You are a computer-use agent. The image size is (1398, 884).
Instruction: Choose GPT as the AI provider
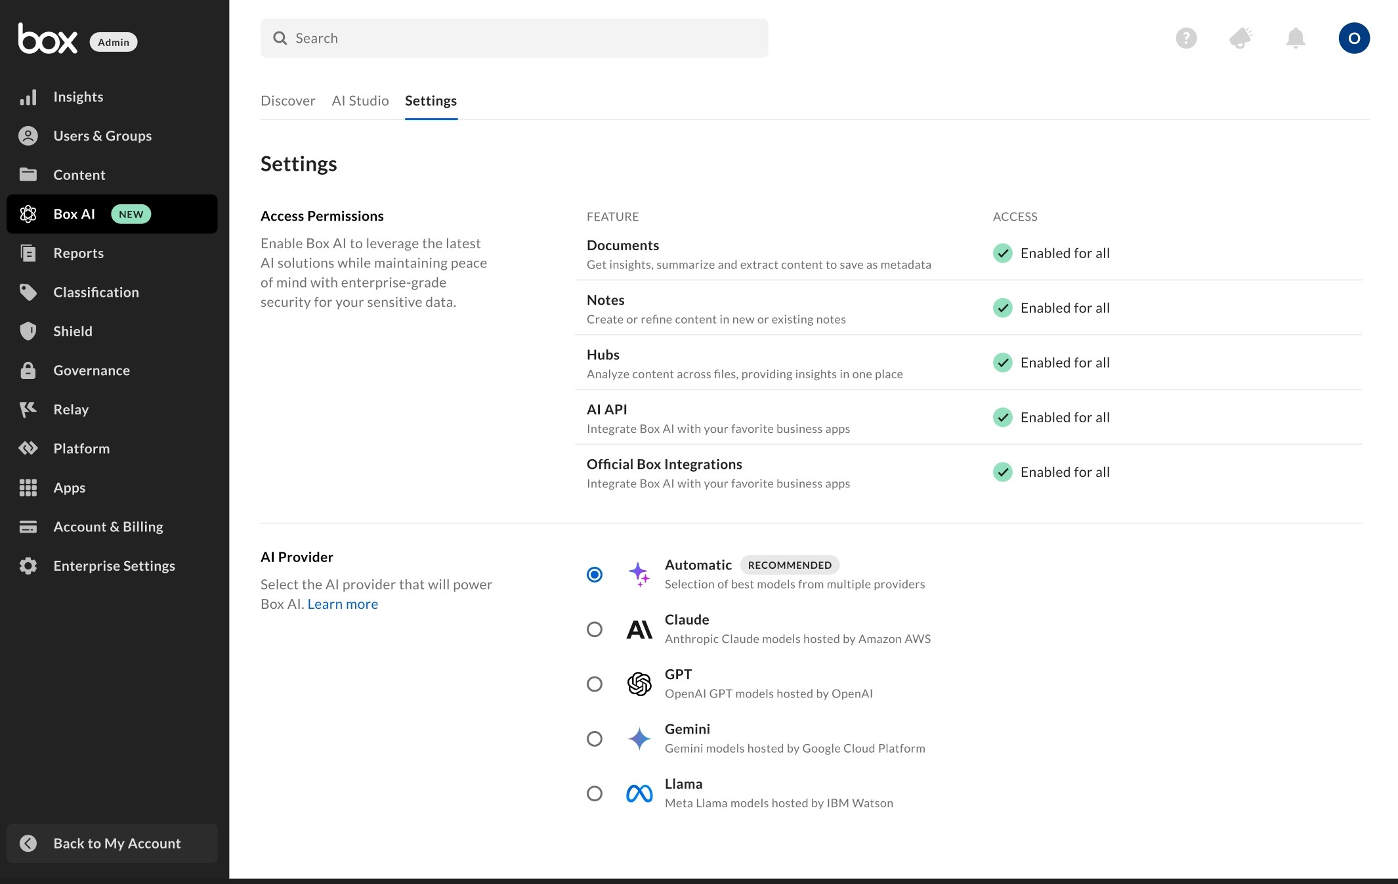[x=595, y=684]
